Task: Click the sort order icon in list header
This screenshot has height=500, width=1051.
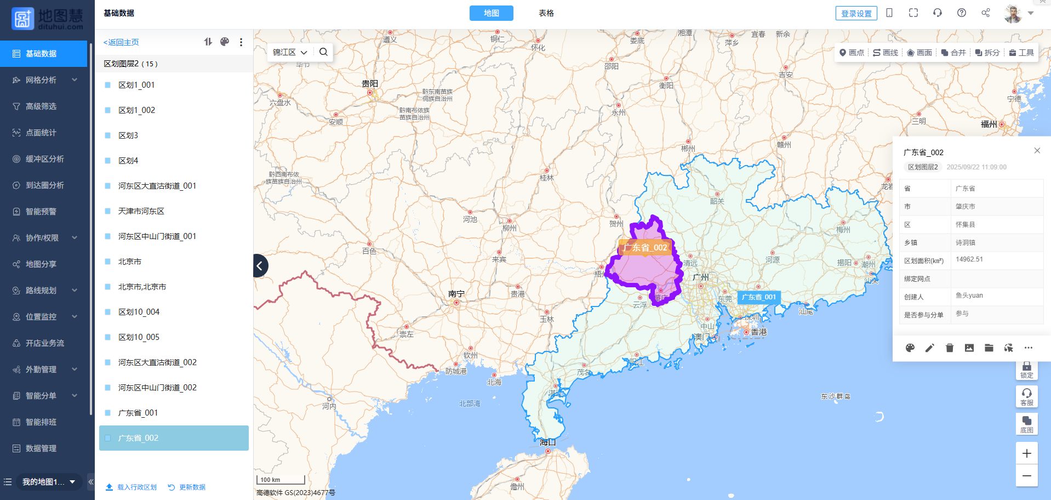Action: point(208,42)
